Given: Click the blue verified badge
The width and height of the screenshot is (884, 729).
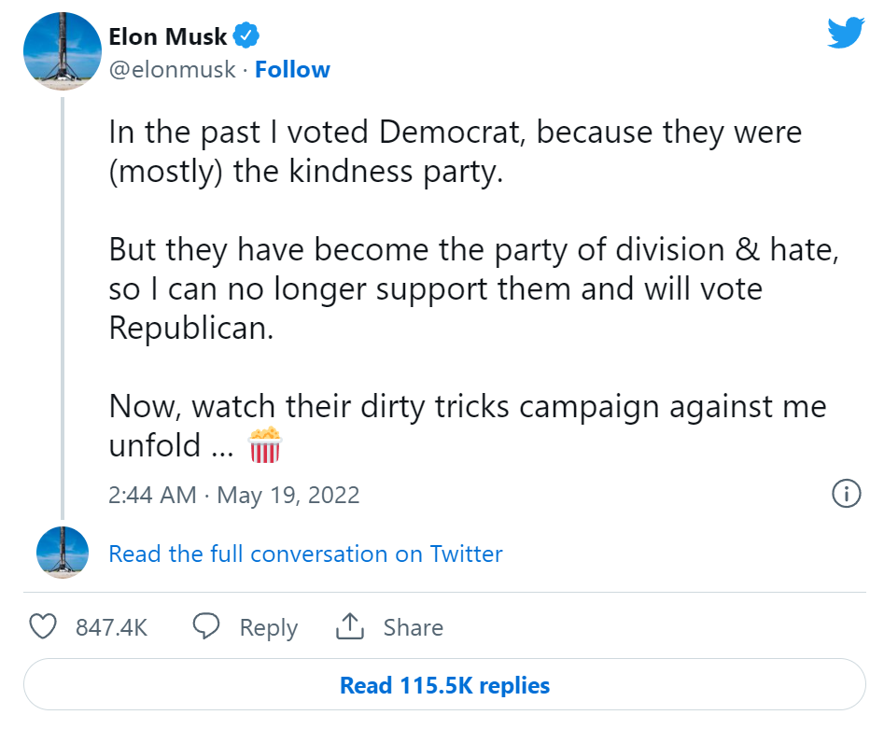Looking at the screenshot, I should (246, 36).
